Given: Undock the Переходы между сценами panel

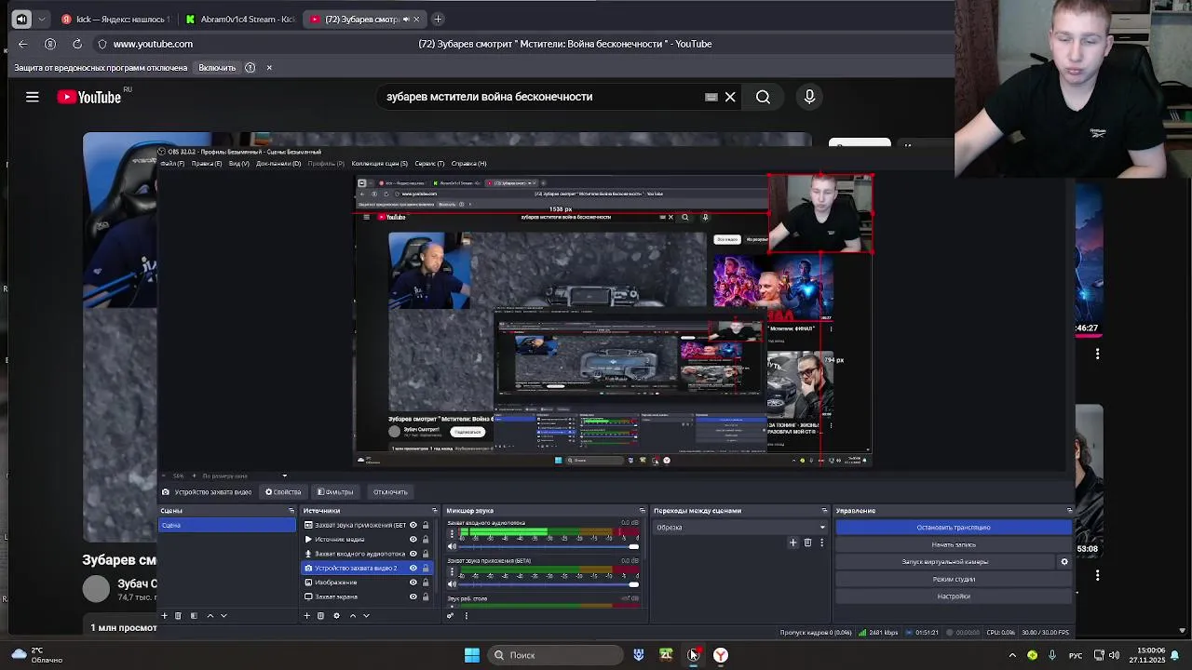Looking at the screenshot, I should (x=824, y=511).
